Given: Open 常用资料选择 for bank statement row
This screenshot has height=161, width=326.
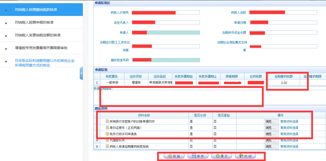Looking at the screenshot, I should (289, 121).
